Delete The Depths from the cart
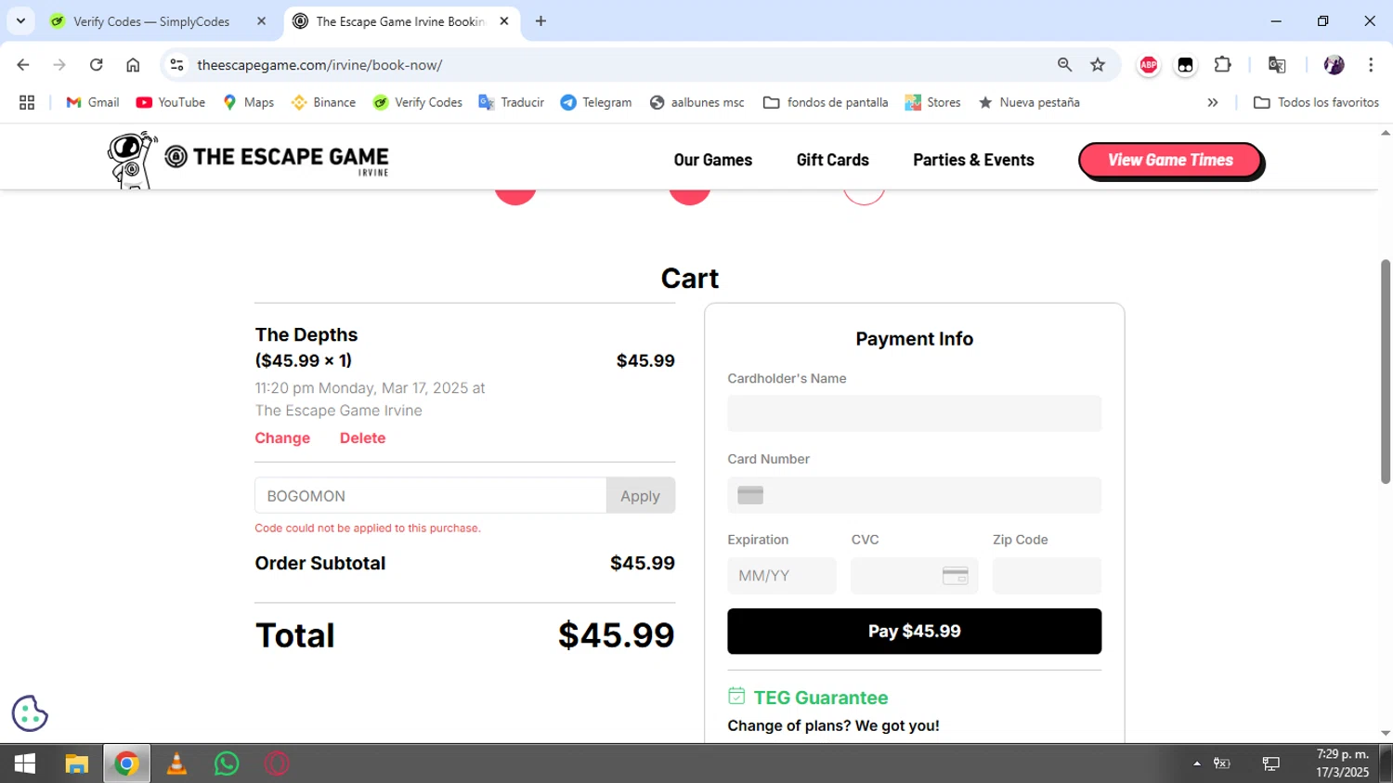This screenshot has height=783, width=1393. click(362, 438)
